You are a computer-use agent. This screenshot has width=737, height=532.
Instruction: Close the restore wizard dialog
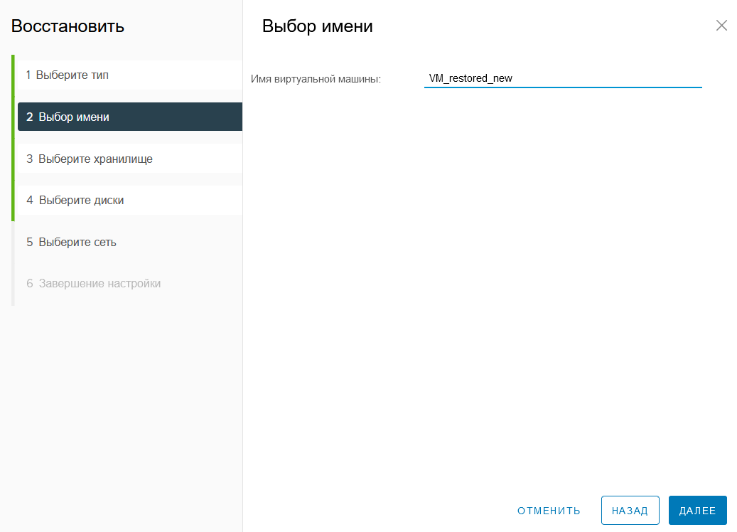pos(721,26)
